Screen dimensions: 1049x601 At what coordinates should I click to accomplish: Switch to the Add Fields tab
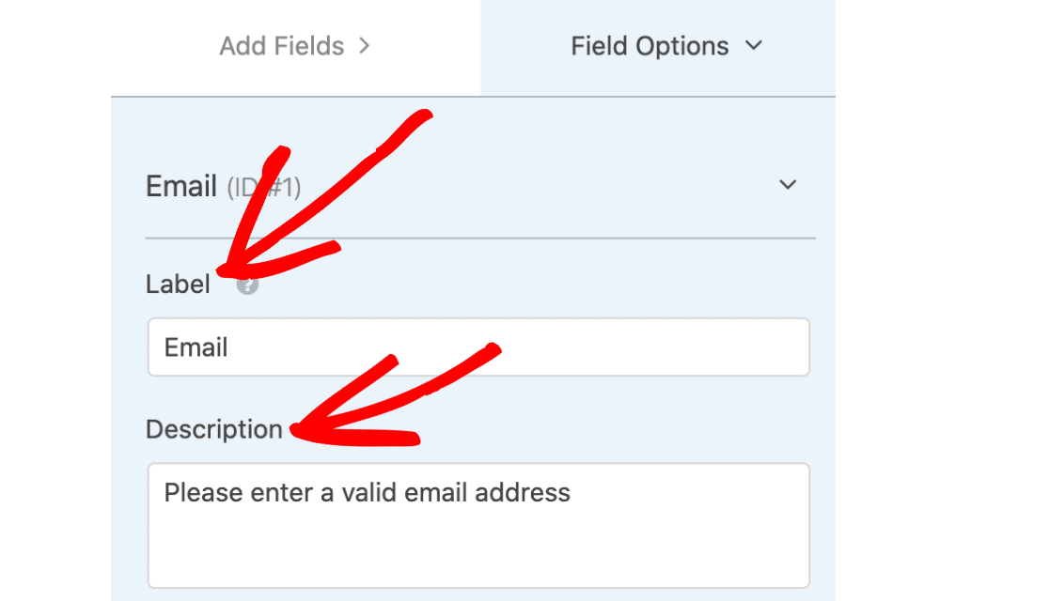coord(282,46)
